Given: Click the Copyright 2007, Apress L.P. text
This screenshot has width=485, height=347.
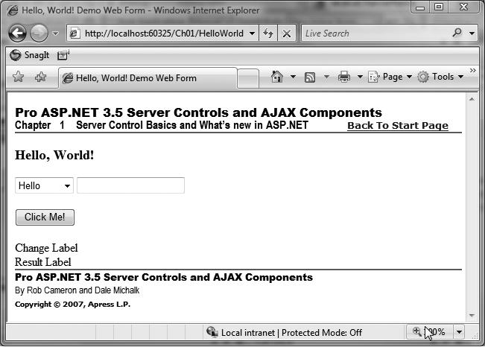Looking at the screenshot, I should tap(73, 305).
